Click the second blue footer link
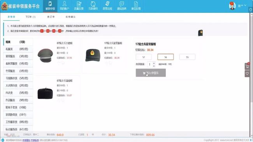The image size is (253, 142). pos(35,140)
